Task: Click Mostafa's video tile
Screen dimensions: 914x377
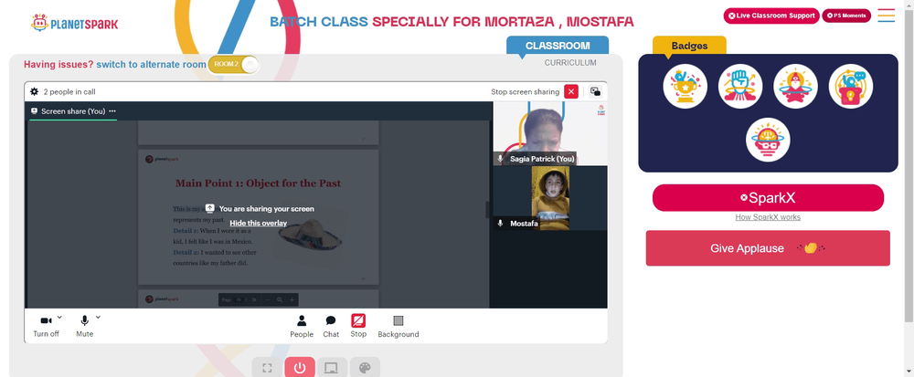Action: [x=549, y=198]
